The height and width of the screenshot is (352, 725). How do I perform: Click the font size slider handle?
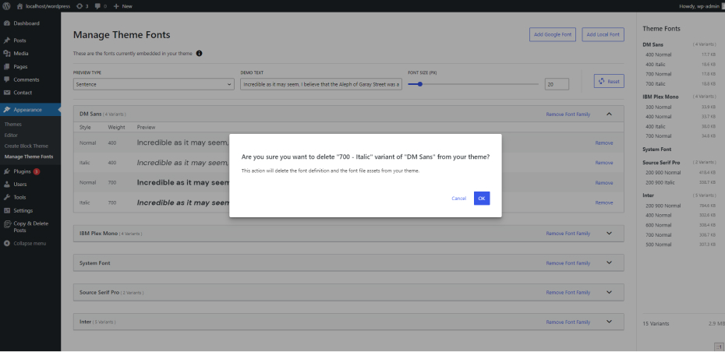pyautogui.click(x=420, y=84)
